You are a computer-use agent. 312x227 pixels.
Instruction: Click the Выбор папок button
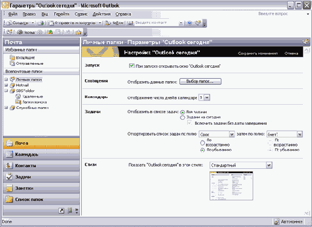tap(201, 81)
